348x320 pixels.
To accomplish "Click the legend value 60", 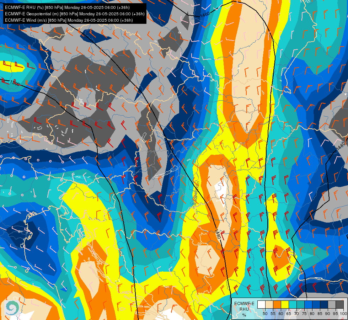I will [x=281, y=314].
